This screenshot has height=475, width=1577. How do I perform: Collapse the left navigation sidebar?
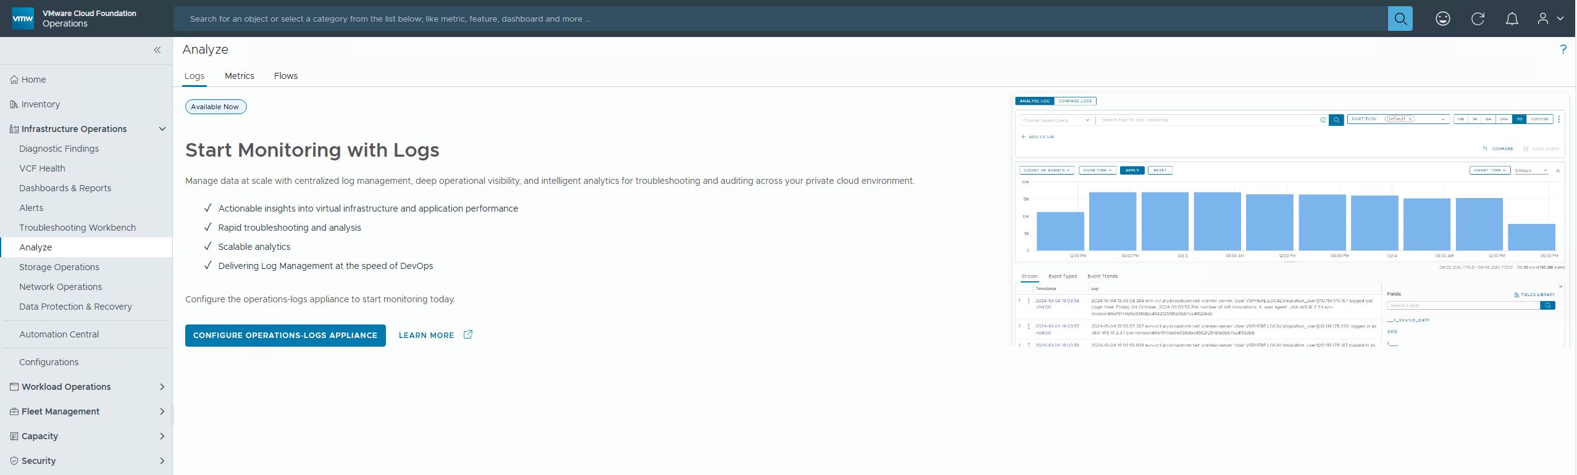click(157, 50)
